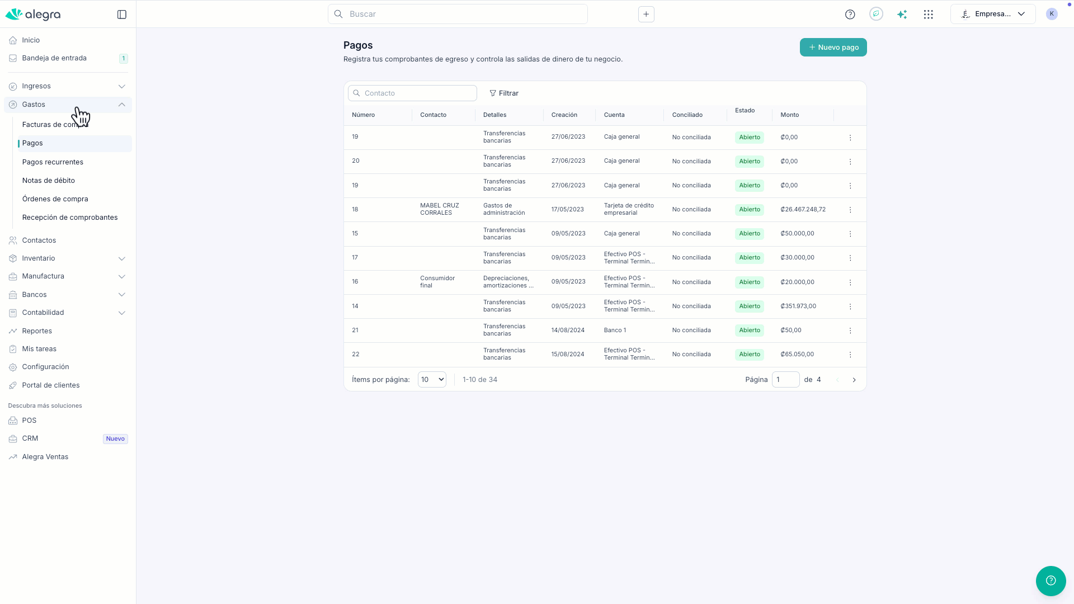Click the Monto column header
Image resolution: width=1074 pixels, height=604 pixels.
pyautogui.click(x=790, y=115)
